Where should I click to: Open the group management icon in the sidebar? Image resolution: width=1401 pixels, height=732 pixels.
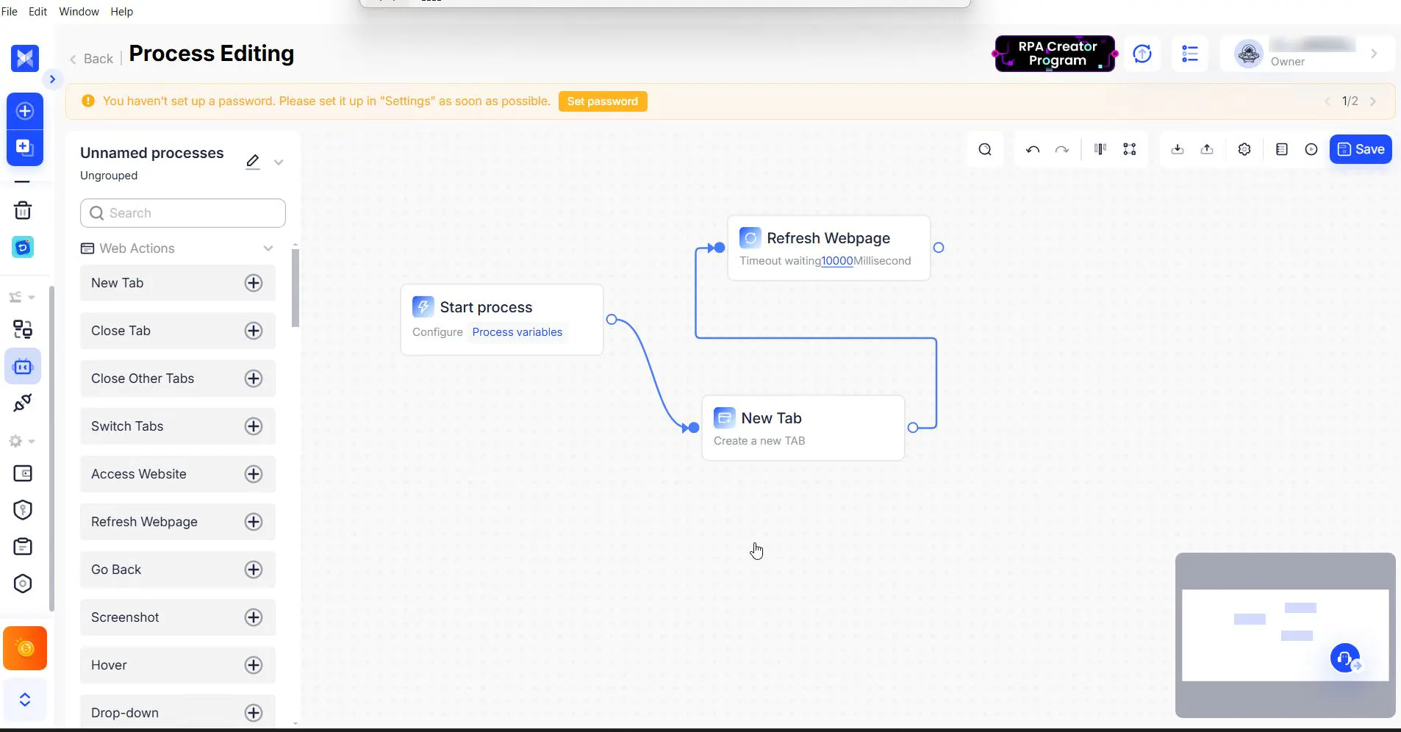[23, 329]
